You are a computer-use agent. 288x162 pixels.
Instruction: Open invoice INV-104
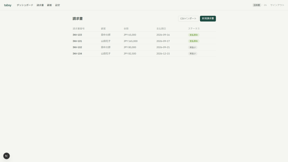pos(77,53)
